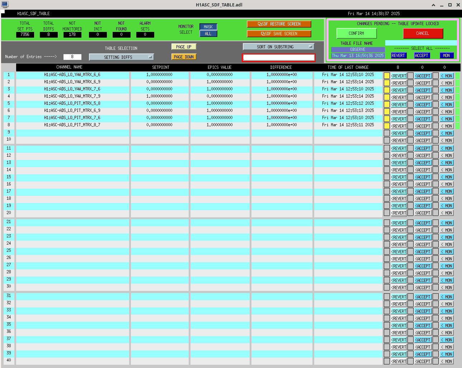Select the ALL monitor option
462x368 pixels.
[208, 34]
